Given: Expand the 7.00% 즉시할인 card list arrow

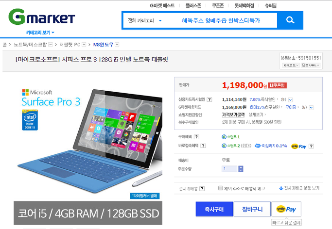Looking at the screenshot, I should [290, 100].
